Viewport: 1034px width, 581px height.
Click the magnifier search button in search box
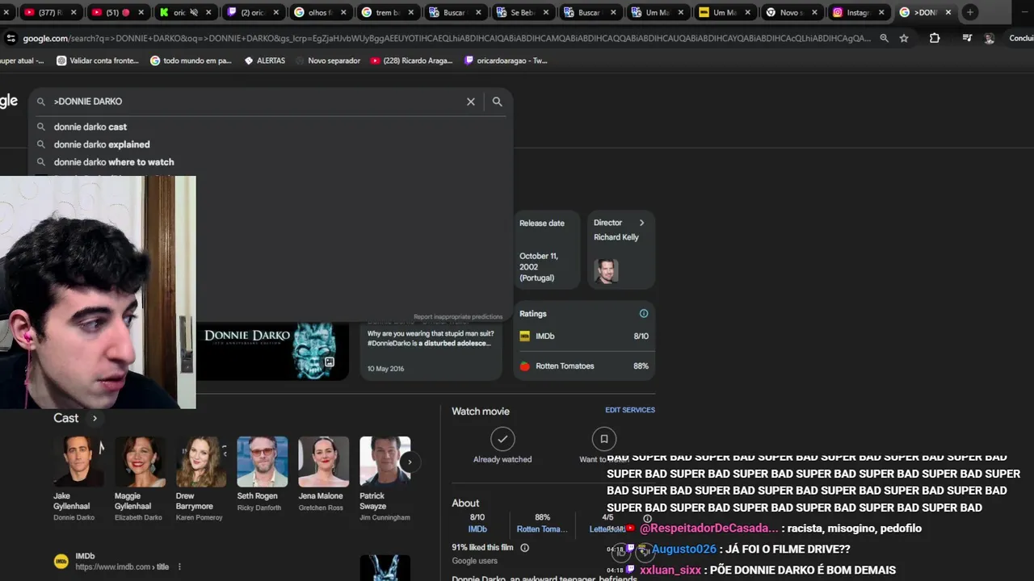click(x=498, y=102)
